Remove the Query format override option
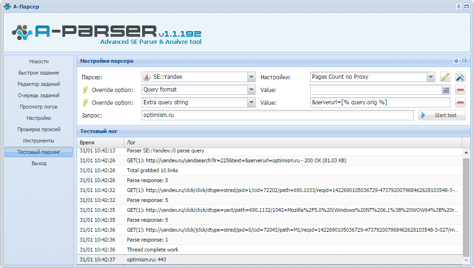The height and width of the screenshot is (268, 474). click(460, 90)
